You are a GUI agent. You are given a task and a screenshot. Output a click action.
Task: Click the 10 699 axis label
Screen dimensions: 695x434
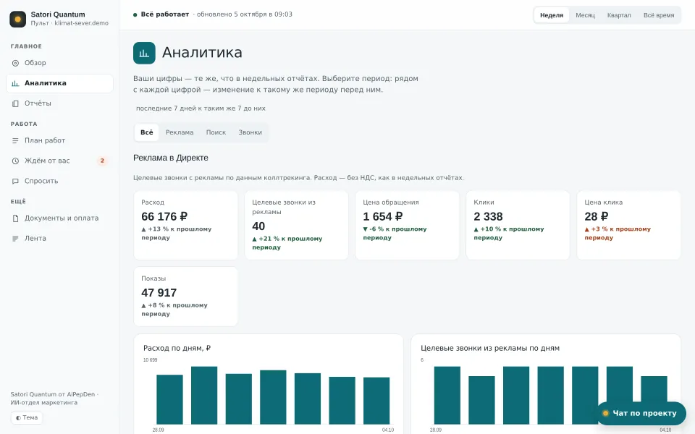click(x=151, y=360)
